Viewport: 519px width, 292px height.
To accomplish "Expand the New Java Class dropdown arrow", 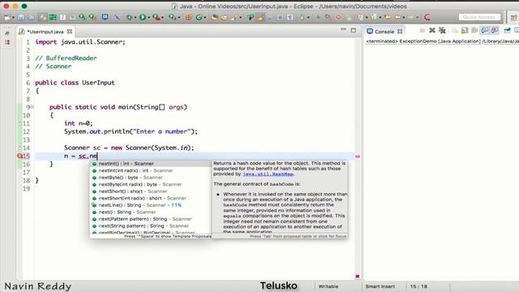I will click(x=205, y=17).
